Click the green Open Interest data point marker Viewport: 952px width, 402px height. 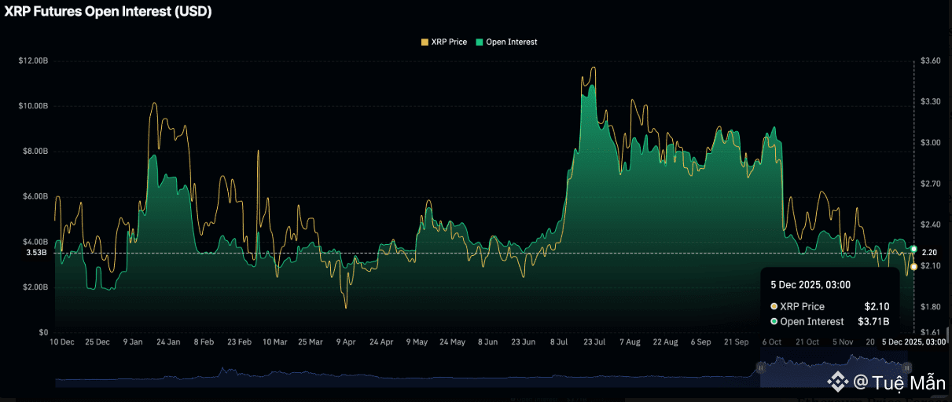click(x=913, y=249)
